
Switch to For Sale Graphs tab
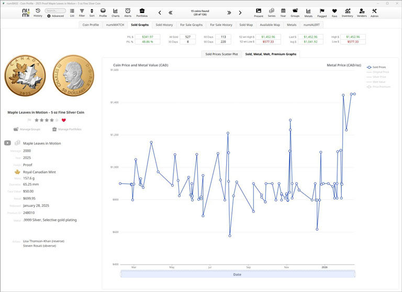click(x=191, y=25)
